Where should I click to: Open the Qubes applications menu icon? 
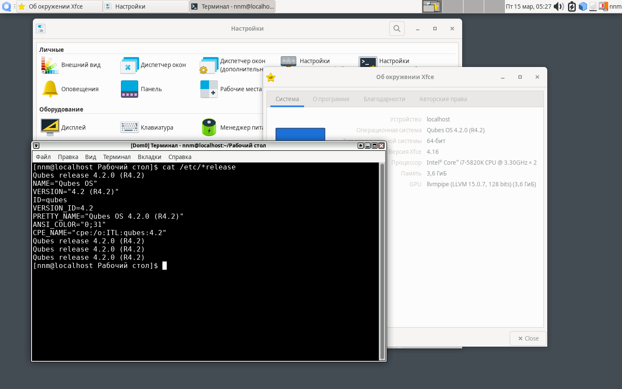pyautogui.click(x=6, y=6)
